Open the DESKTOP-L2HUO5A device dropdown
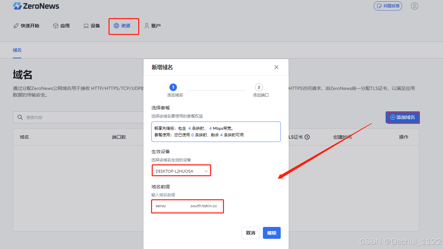 click(181, 171)
